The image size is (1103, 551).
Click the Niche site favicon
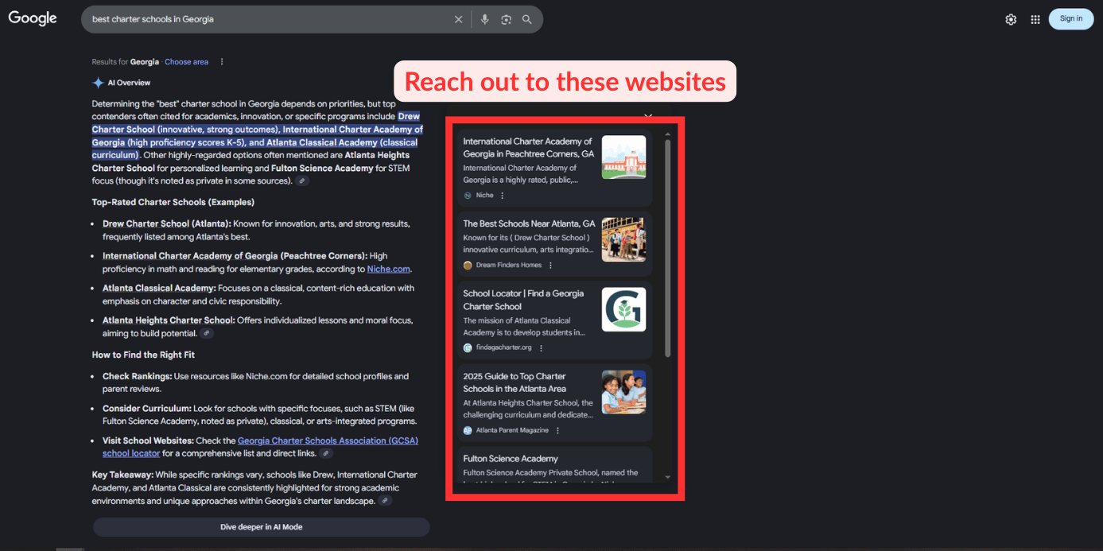[x=468, y=196]
